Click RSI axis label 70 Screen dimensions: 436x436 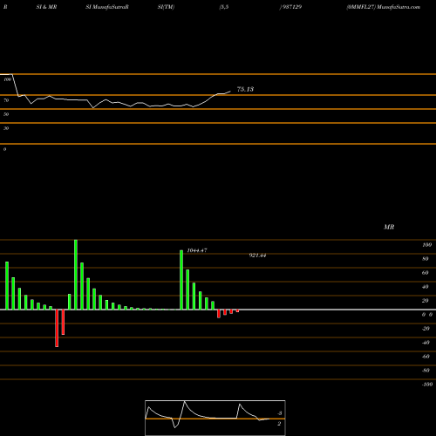6,100
